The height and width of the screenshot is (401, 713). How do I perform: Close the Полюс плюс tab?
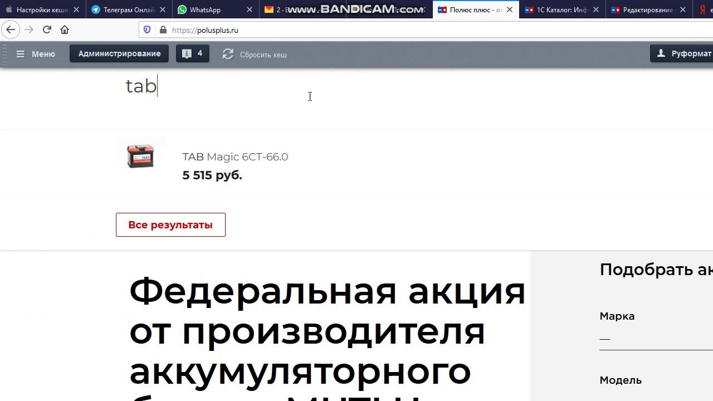[x=509, y=9]
